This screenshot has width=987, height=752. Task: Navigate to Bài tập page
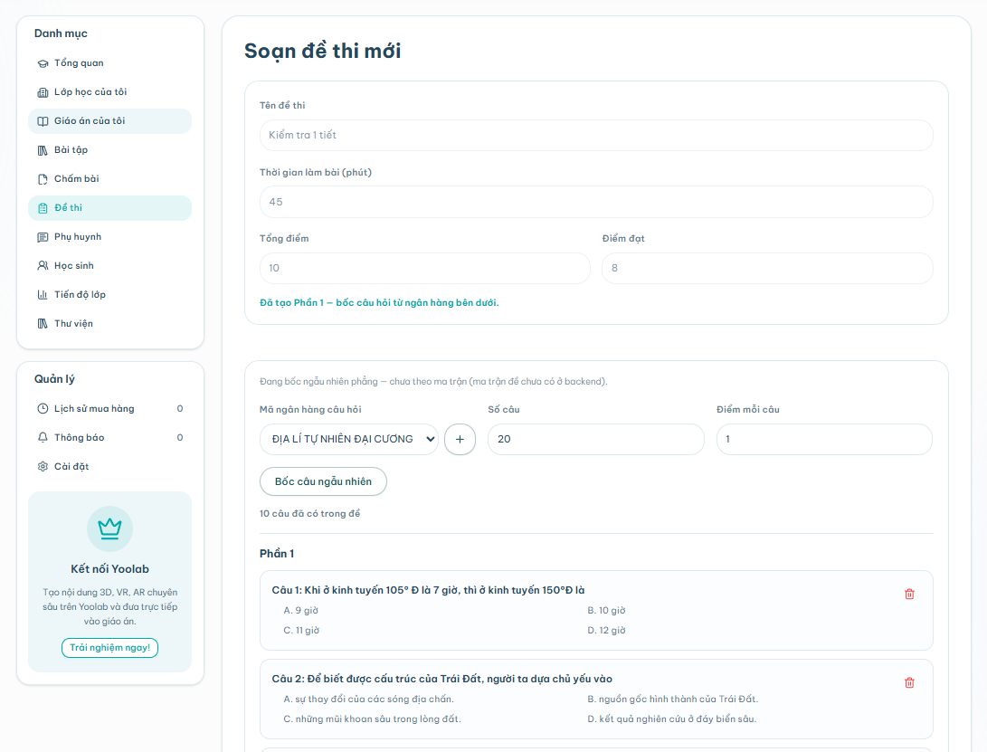tap(109, 150)
